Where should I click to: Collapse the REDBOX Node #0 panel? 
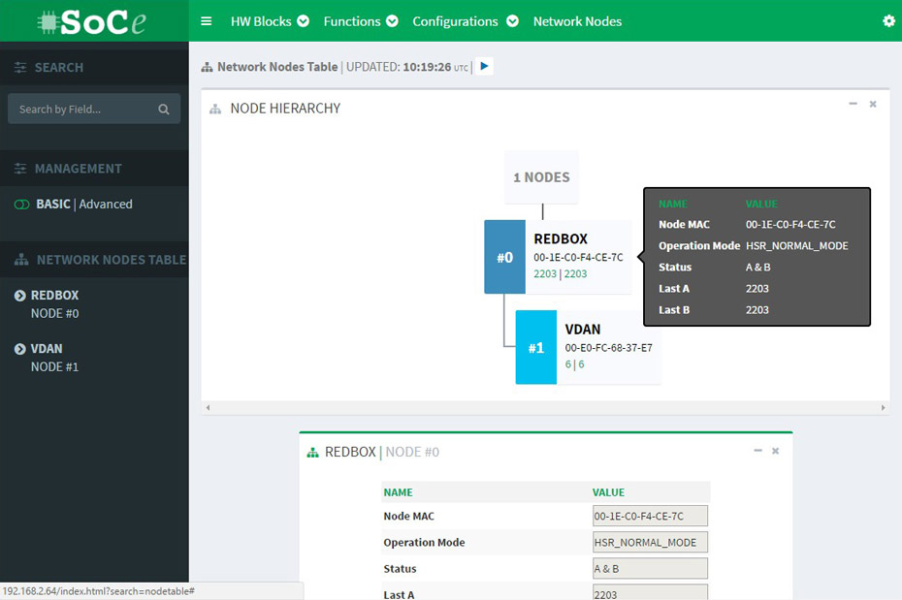click(x=757, y=451)
